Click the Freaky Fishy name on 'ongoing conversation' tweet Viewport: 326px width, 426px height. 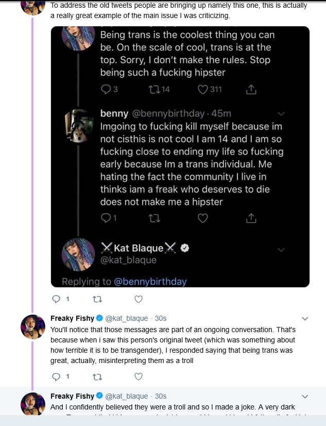pos(72,318)
